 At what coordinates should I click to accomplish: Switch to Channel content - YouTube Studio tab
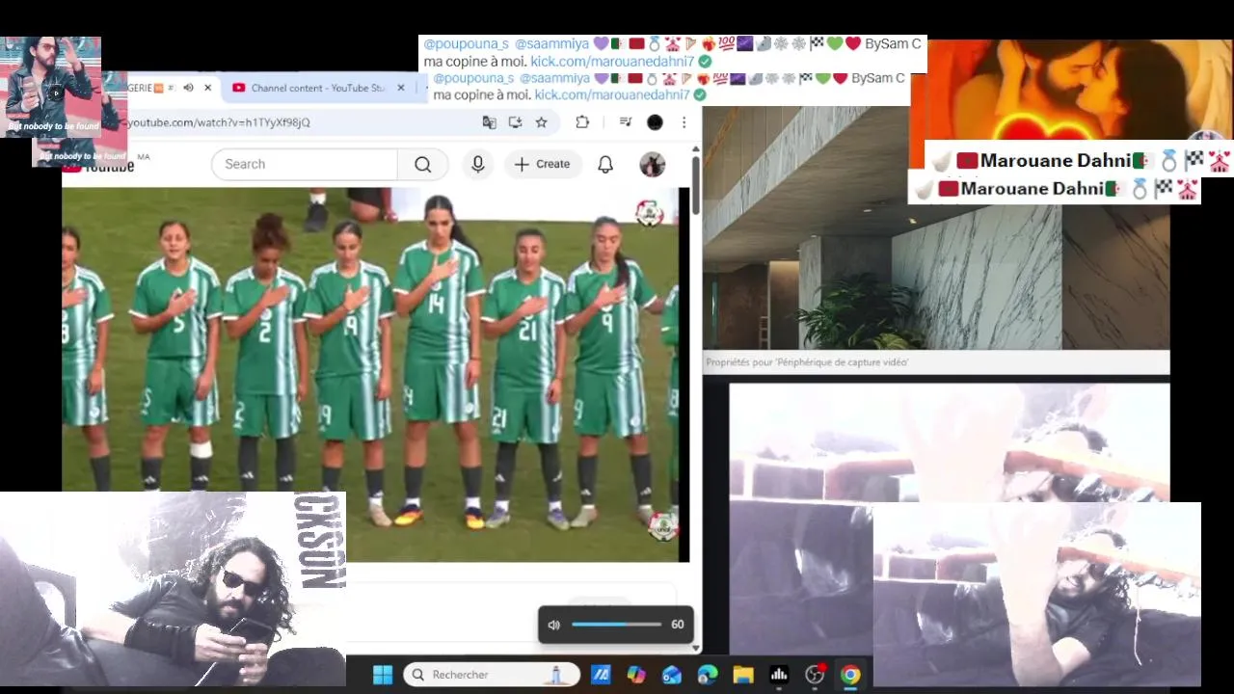pos(317,88)
